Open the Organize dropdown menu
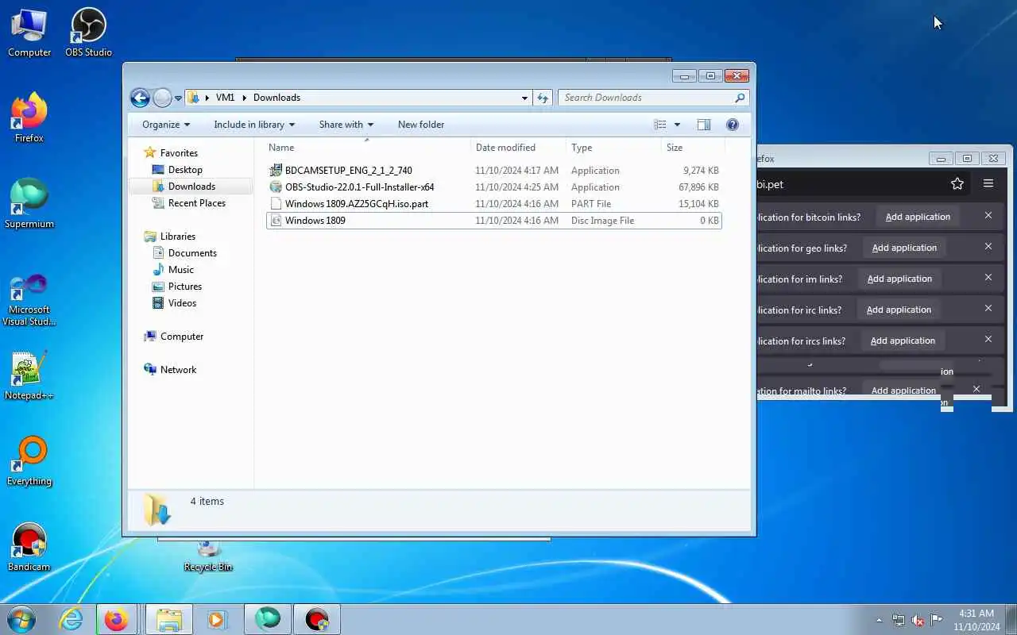This screenshot has height=635, width=1017. [x=166, y=125]
